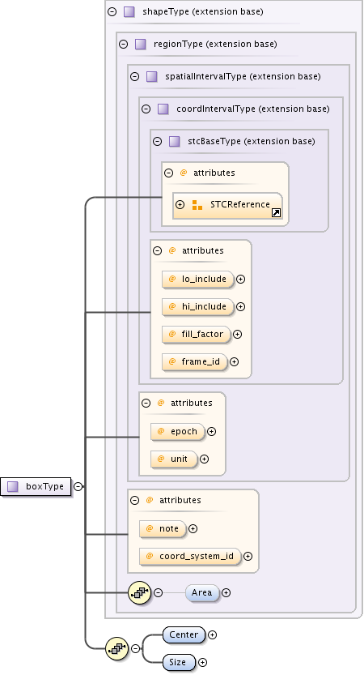
Task: Expand the epoch attribute
Action: pos(211,431)
